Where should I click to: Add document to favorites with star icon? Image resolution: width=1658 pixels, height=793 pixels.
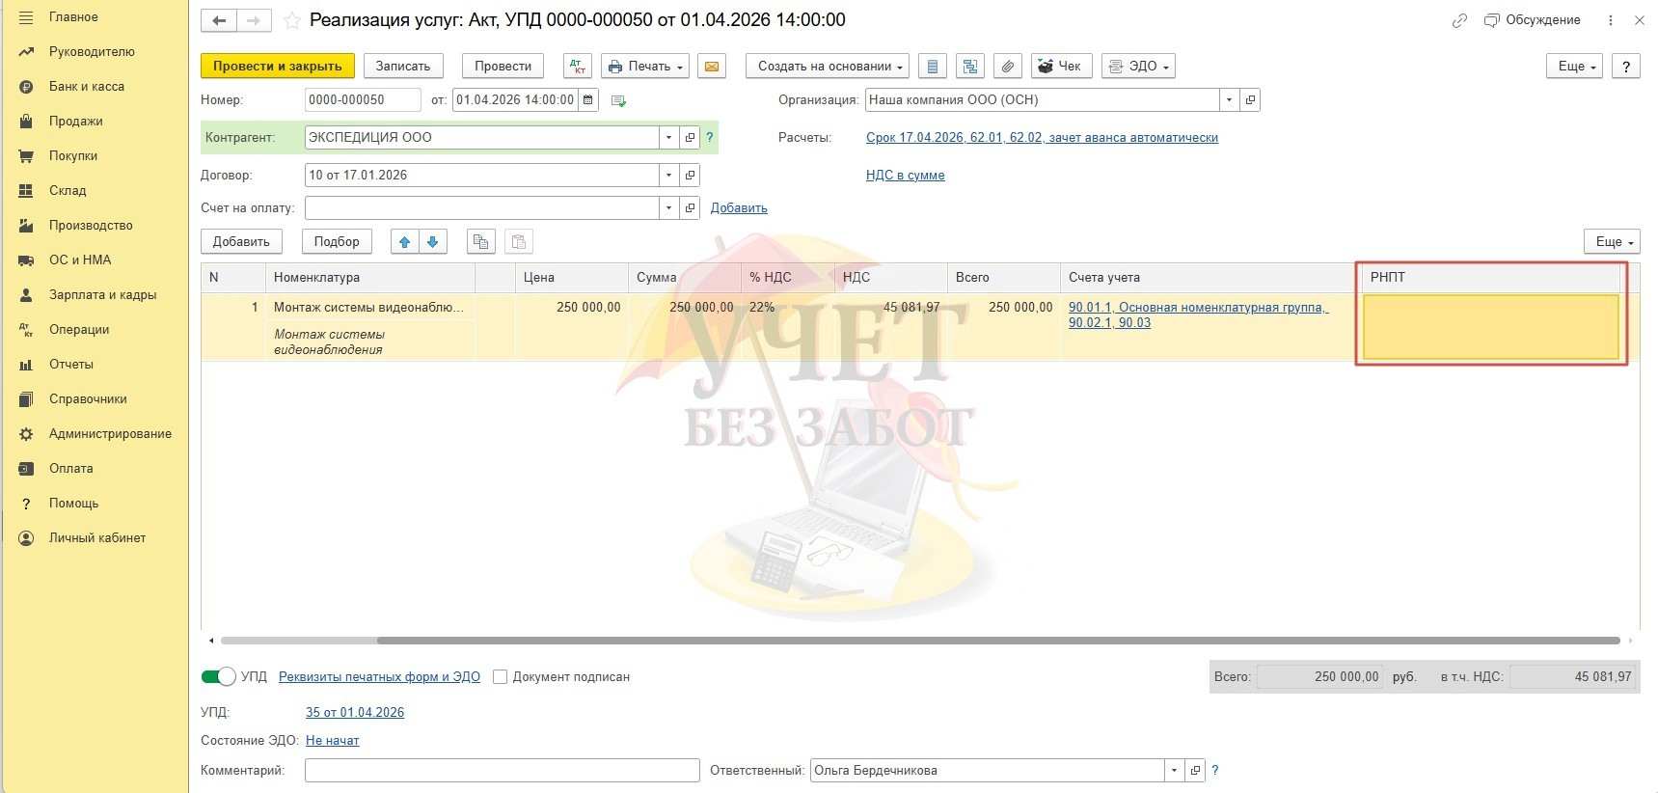(292, 20)
